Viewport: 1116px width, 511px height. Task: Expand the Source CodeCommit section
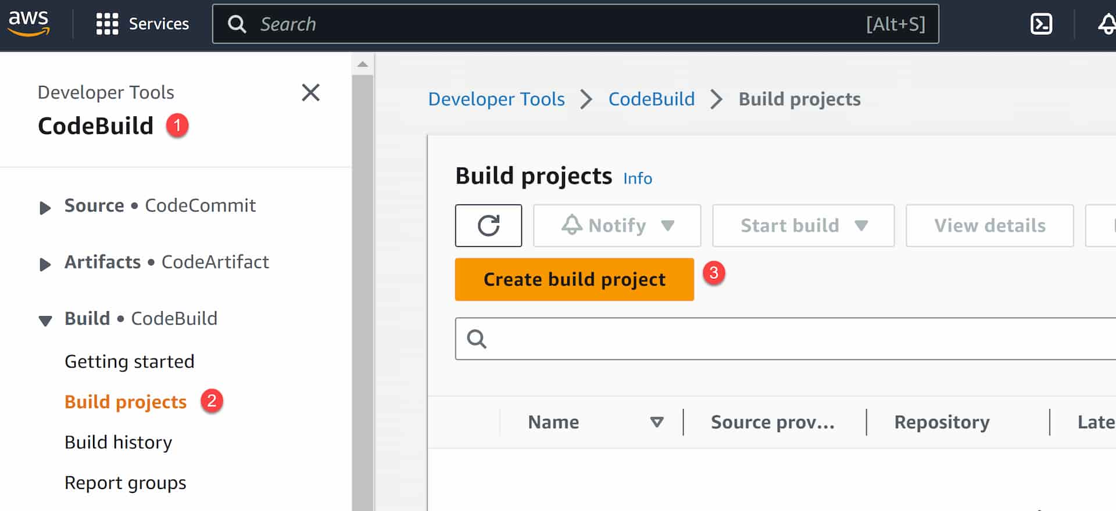coord(45,207)
